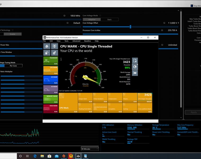Click info icon beside 0.000 V offset

coord(164,23)
